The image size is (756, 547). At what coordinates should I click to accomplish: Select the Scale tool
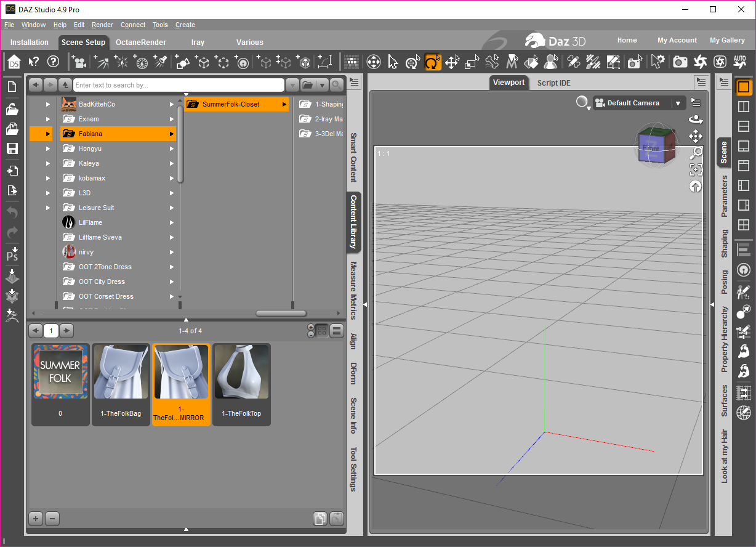coord(472,62)
